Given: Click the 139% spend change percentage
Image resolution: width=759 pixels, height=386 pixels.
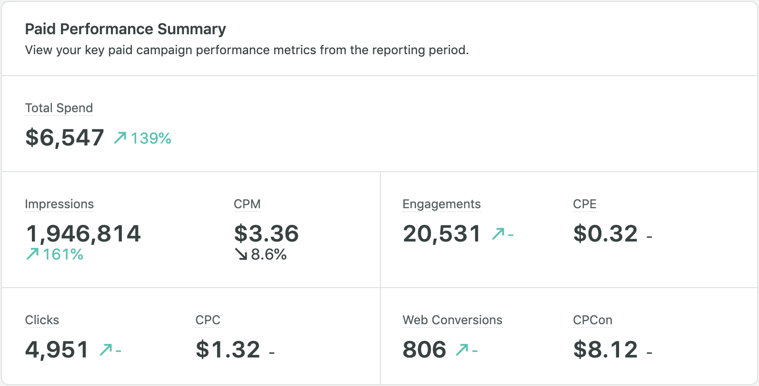Looking at the screenshot, I should tap(151, 138).
